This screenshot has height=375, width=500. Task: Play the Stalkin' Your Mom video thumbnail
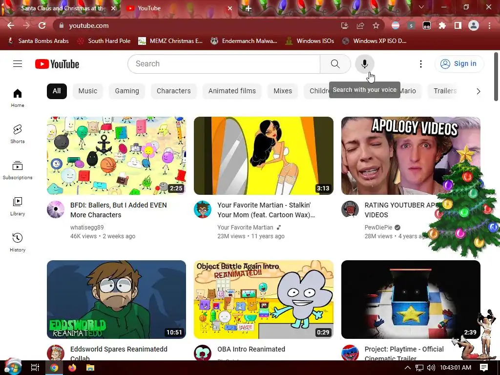[264, 156]
